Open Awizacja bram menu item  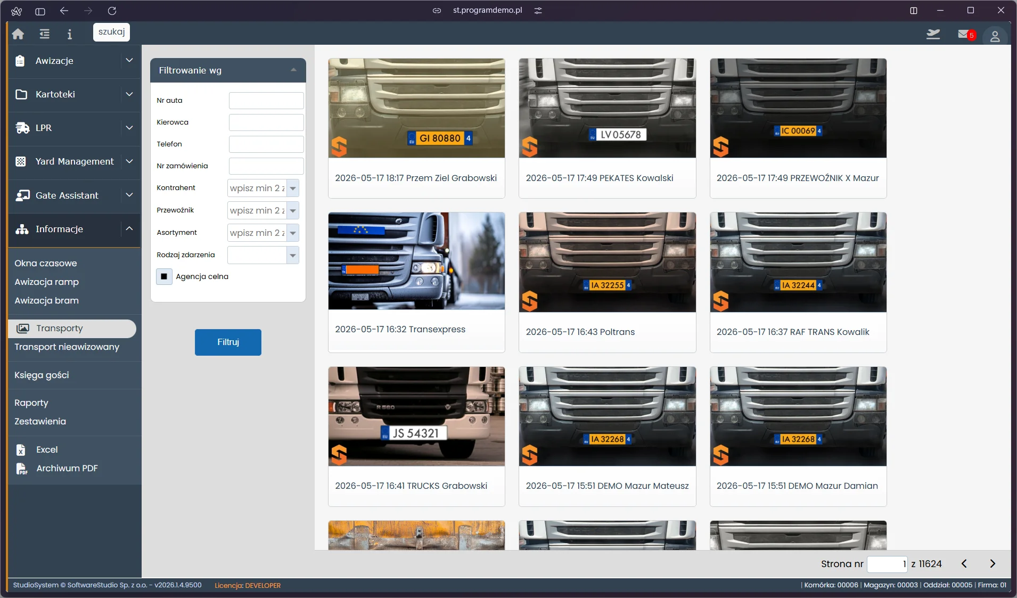point(47,300)
